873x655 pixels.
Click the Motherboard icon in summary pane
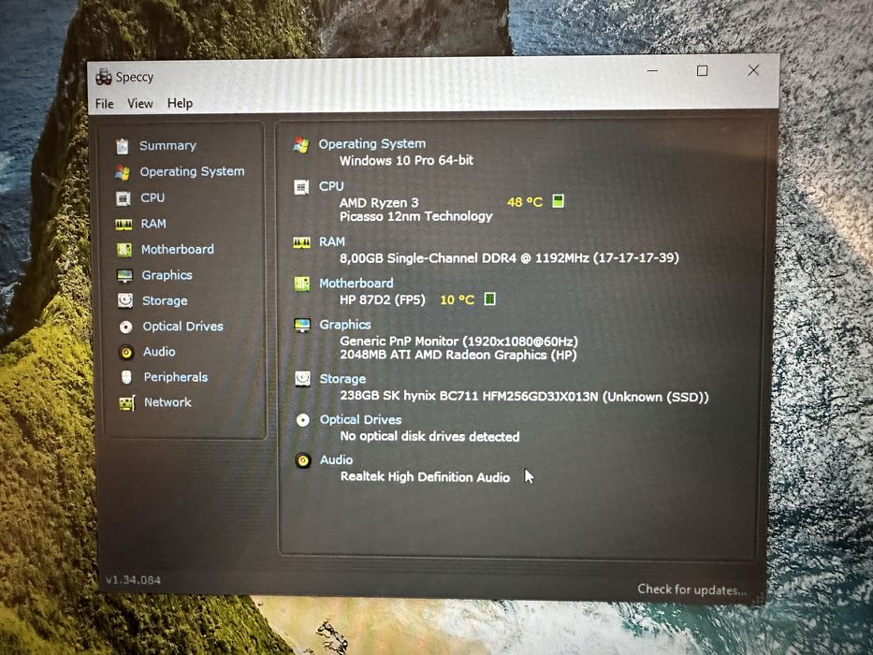click(302, 284)
